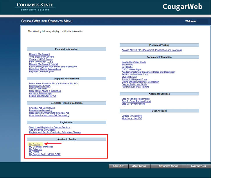
Task: Open the Blackboard link
Action: tap(127, 65)
